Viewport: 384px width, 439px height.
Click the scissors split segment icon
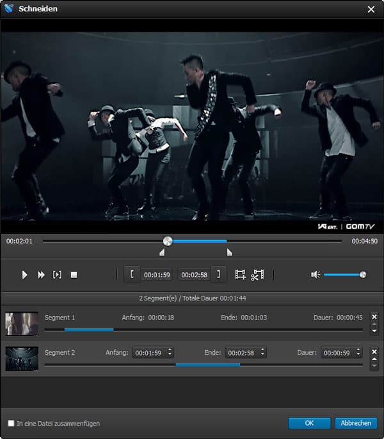(x=257, y=275)
